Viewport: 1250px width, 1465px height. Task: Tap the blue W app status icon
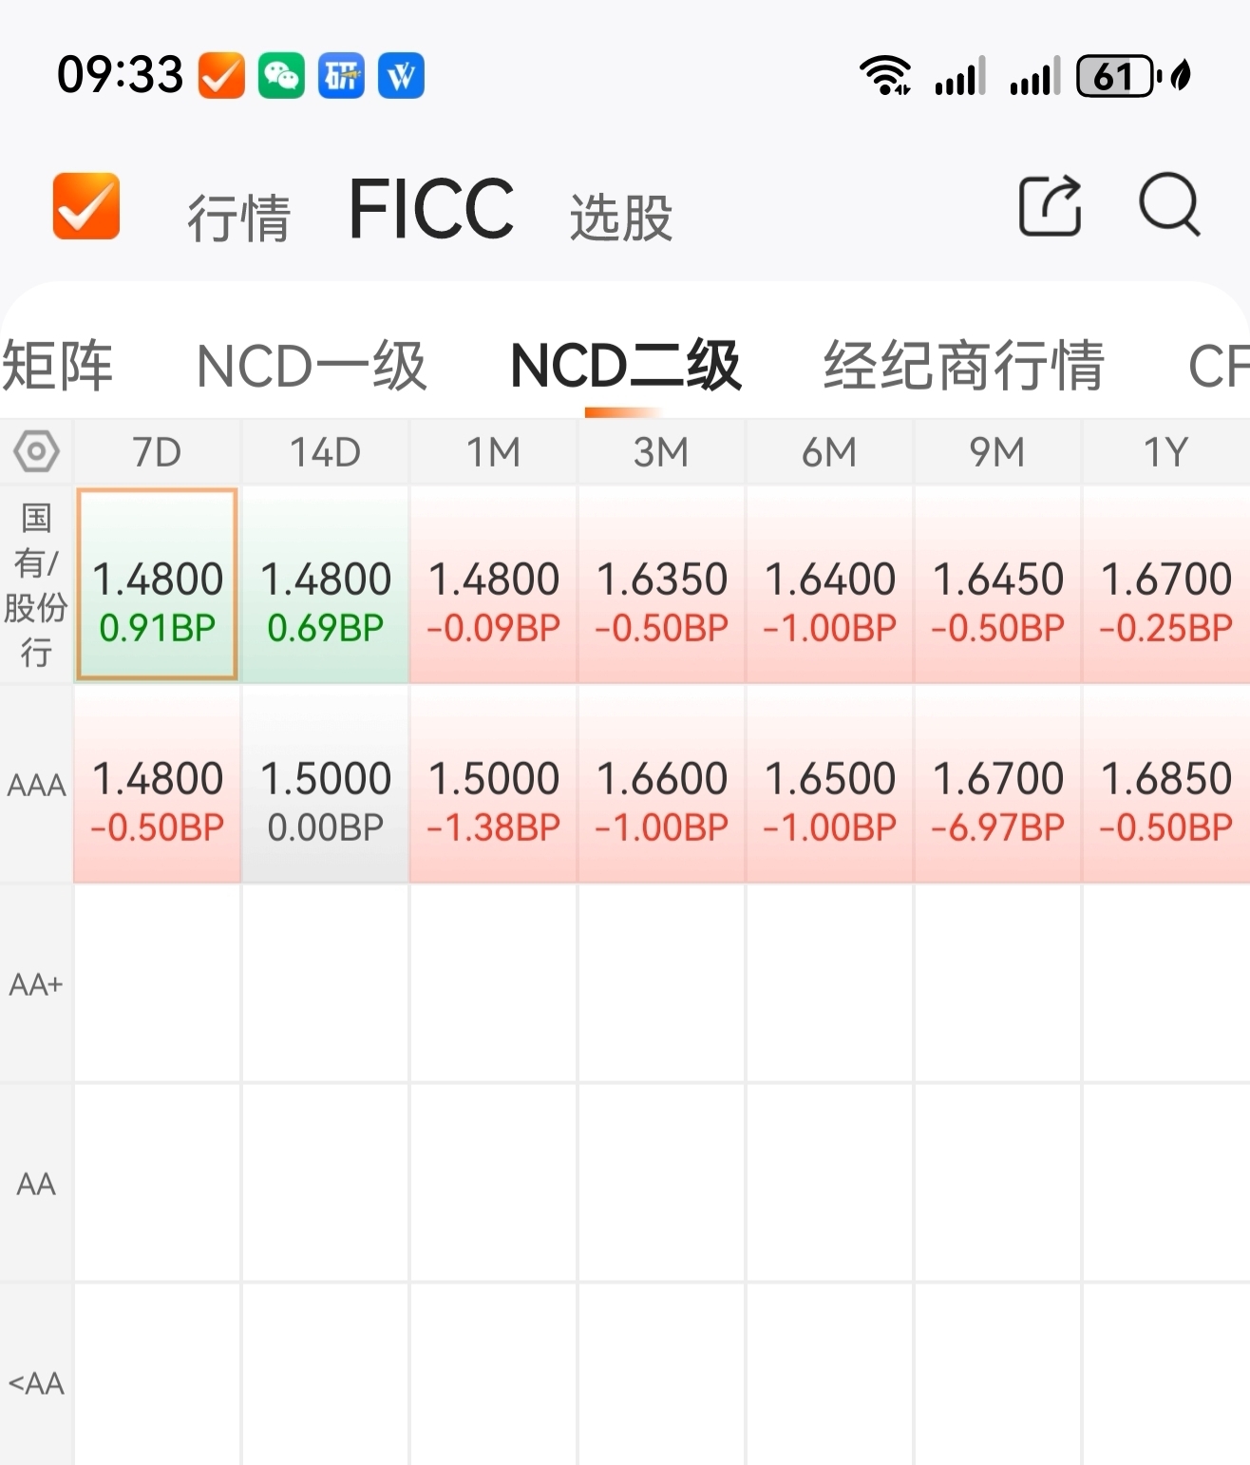401,75
